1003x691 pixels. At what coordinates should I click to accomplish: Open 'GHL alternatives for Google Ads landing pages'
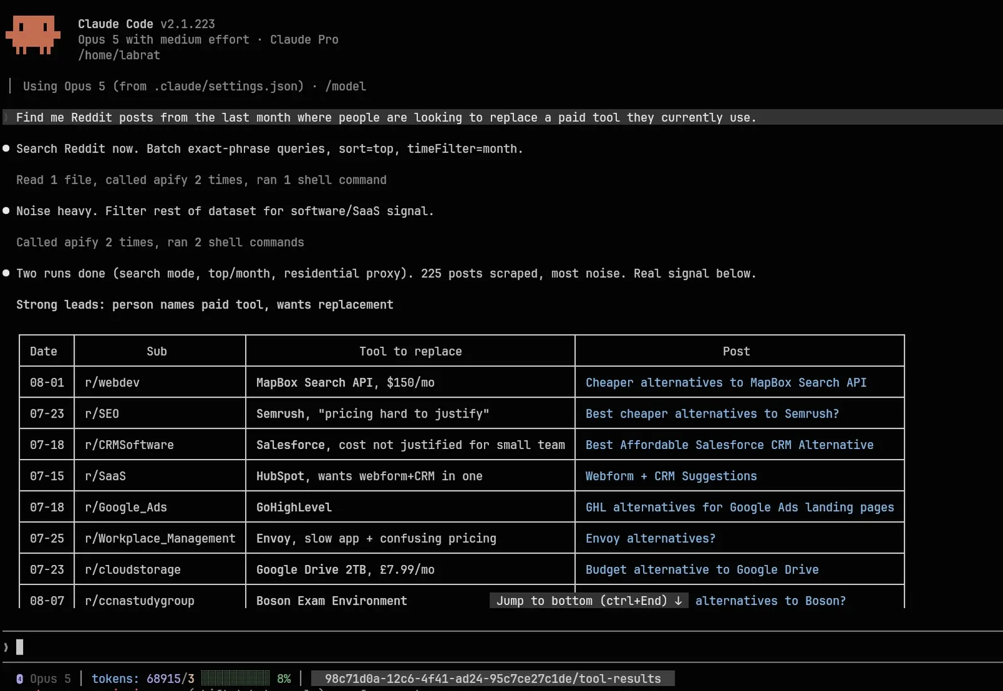pyautogui.click(x=740, y=507)
